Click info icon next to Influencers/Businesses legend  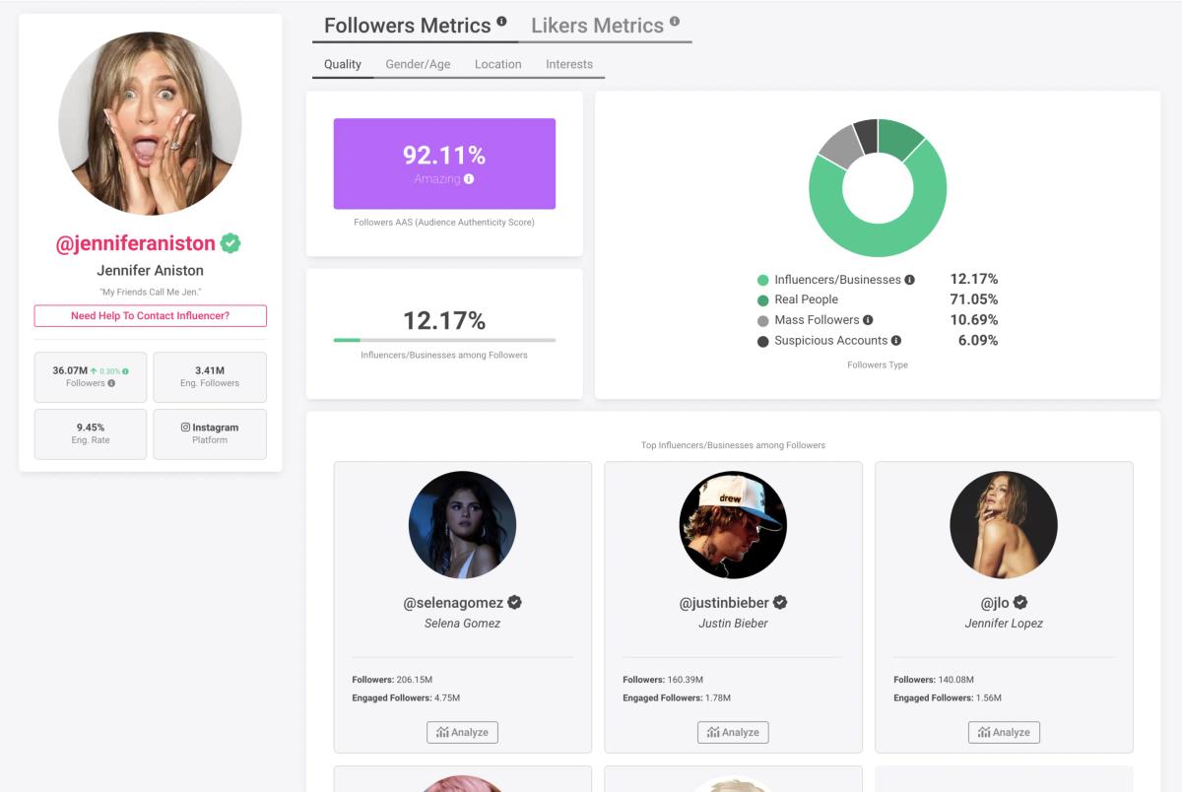click(909, 280)
